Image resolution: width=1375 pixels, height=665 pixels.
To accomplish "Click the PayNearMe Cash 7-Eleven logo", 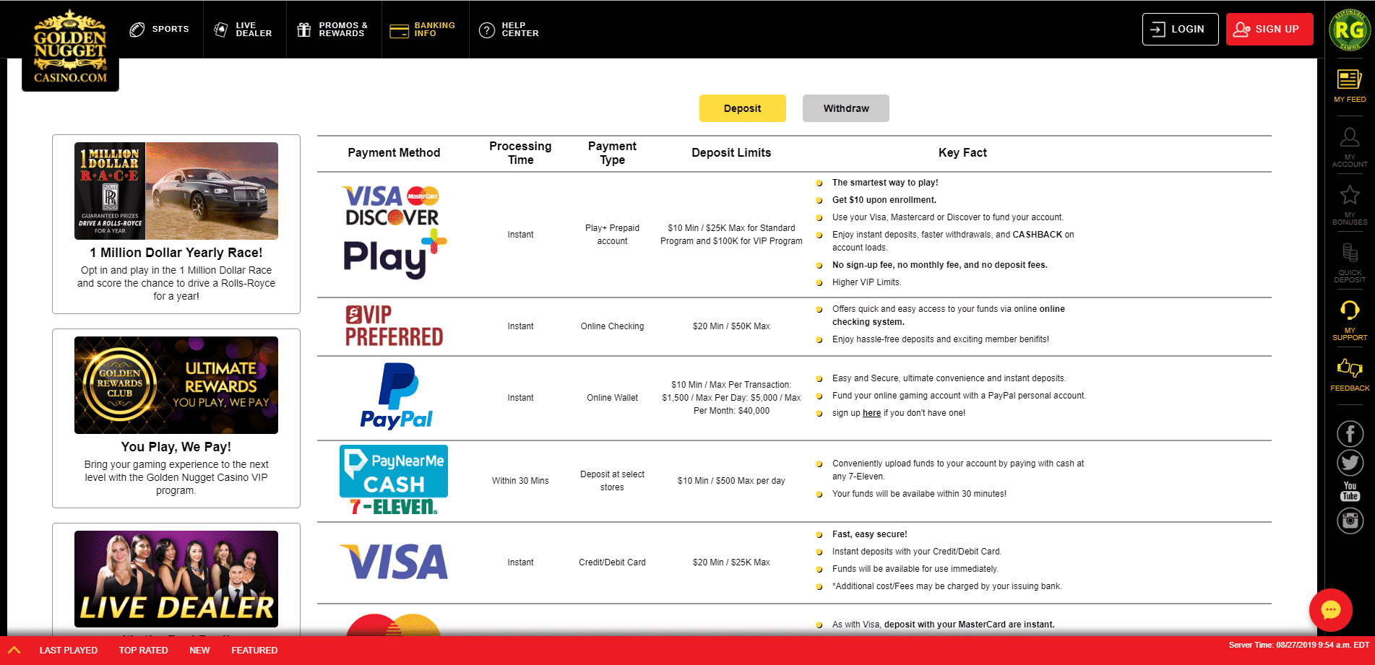I will (x=394, y=480).
